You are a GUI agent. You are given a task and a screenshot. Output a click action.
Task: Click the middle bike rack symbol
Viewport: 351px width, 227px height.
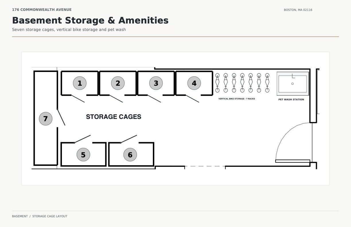tap(242, 83)
